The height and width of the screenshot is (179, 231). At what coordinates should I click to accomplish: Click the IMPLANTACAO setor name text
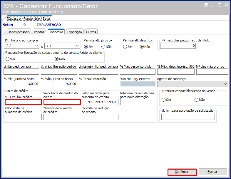click(49, 25)
